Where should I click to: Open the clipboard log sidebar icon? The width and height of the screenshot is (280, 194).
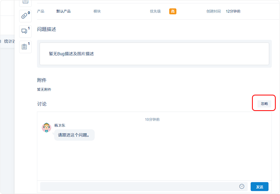pos(25,47)
